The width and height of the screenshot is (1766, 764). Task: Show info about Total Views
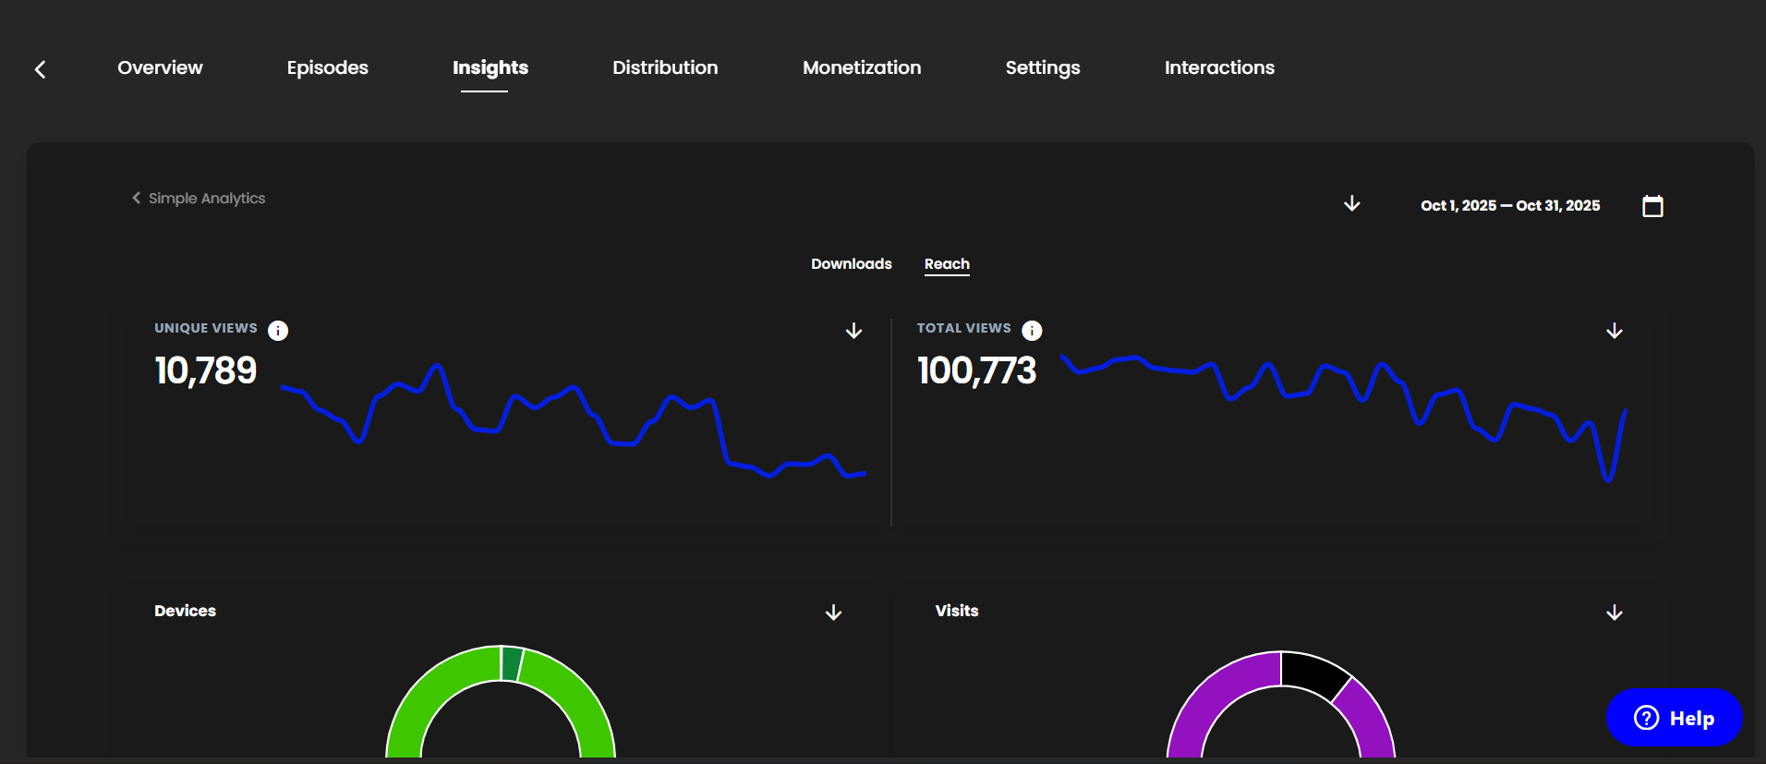click(1033, 331)
